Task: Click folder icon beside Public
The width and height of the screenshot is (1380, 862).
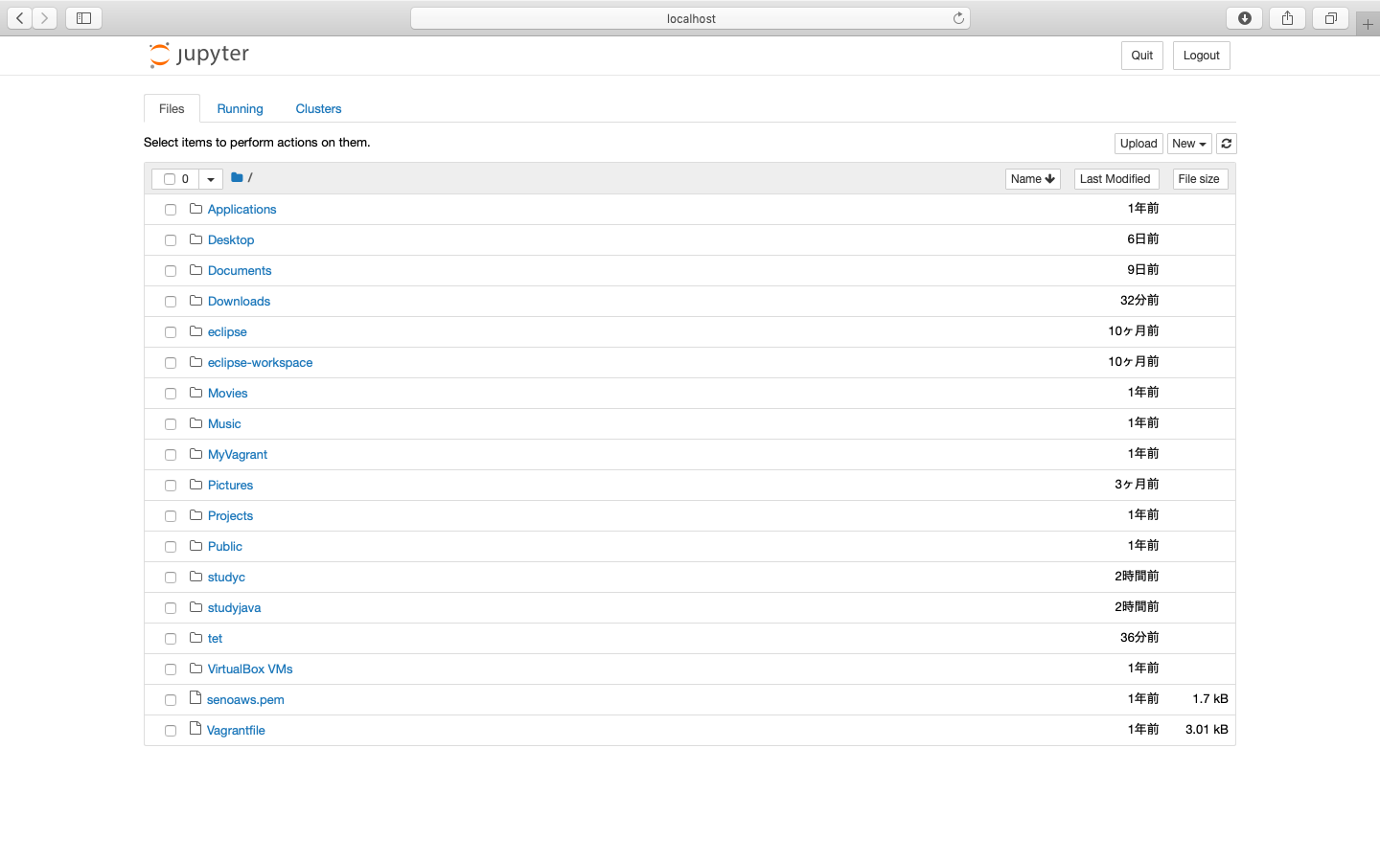Action: [x=195, y=546]
